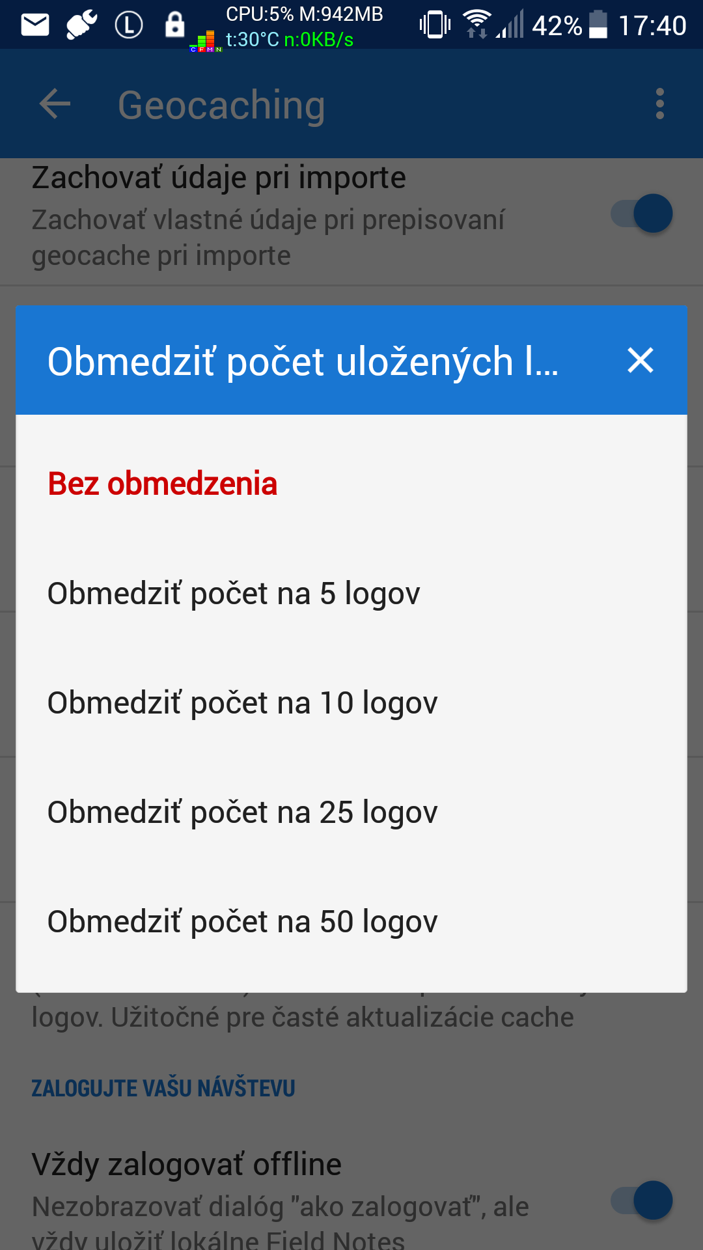Open the three-dot overflow menu

pyautogui.click(x=659, y=104)
